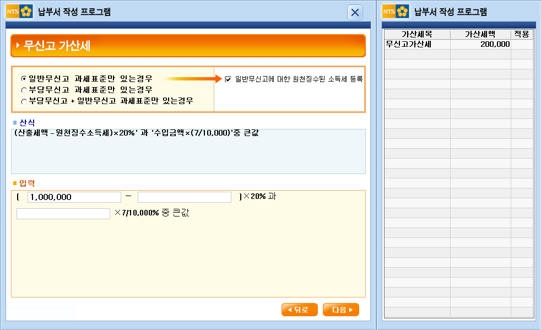Click NTS logo icon in right window

click(x=396, y=12)
